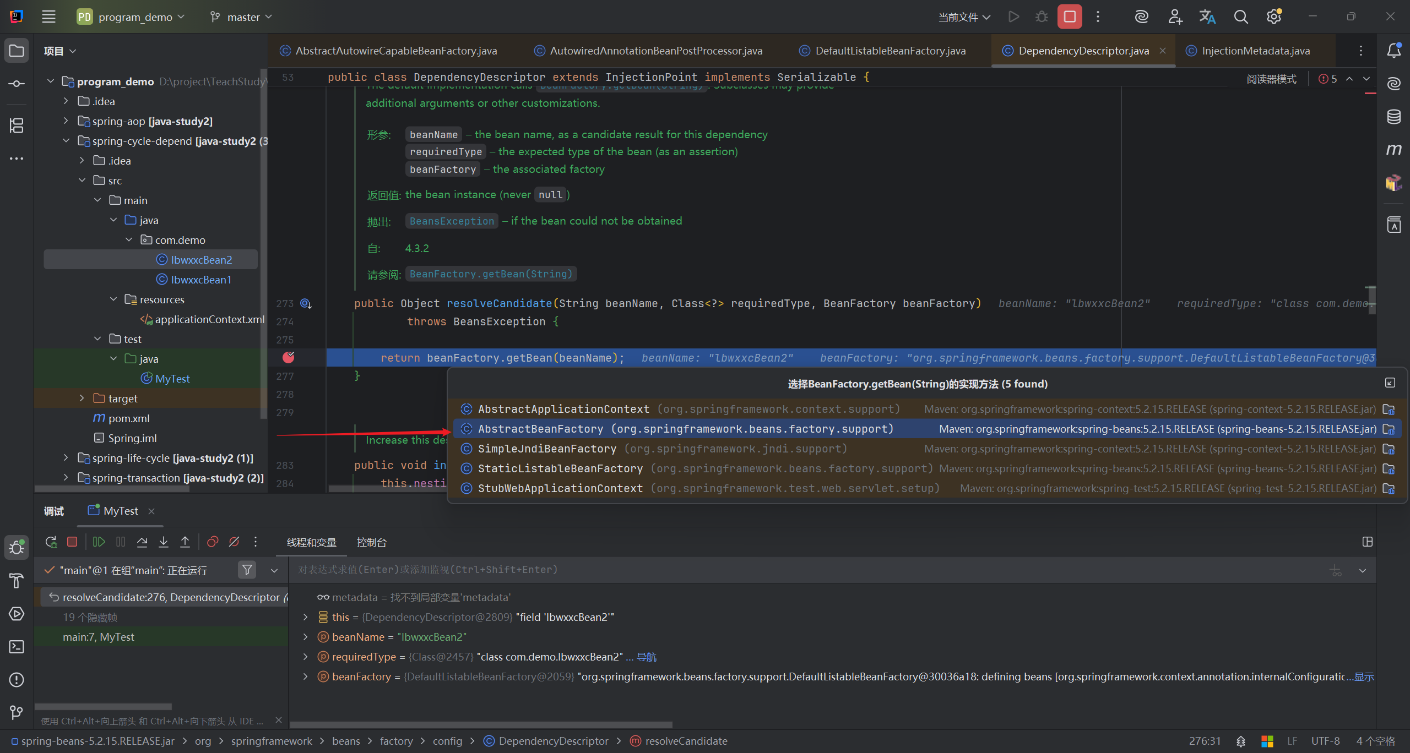Click the Search Everywhere magnifier icon
The image size is (1410, 753).
point(1240,17)
